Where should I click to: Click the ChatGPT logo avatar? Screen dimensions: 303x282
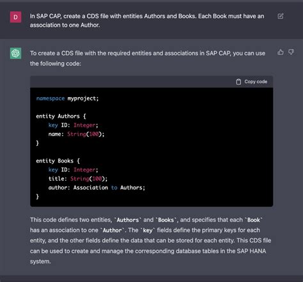pyautogui.click(x=15, y=53)
